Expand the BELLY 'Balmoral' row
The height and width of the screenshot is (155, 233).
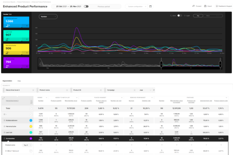pyautogui.click(x=6, y=151)
